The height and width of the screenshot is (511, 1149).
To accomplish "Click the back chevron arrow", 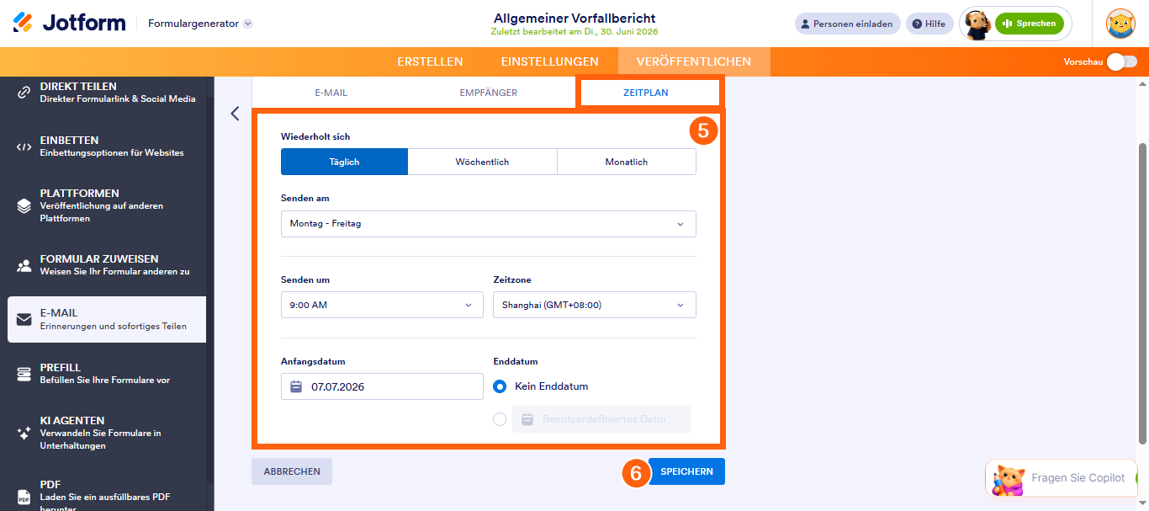I will click(x=235, y=114).
